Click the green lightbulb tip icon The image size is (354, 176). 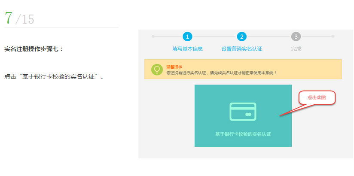(157, 70)
